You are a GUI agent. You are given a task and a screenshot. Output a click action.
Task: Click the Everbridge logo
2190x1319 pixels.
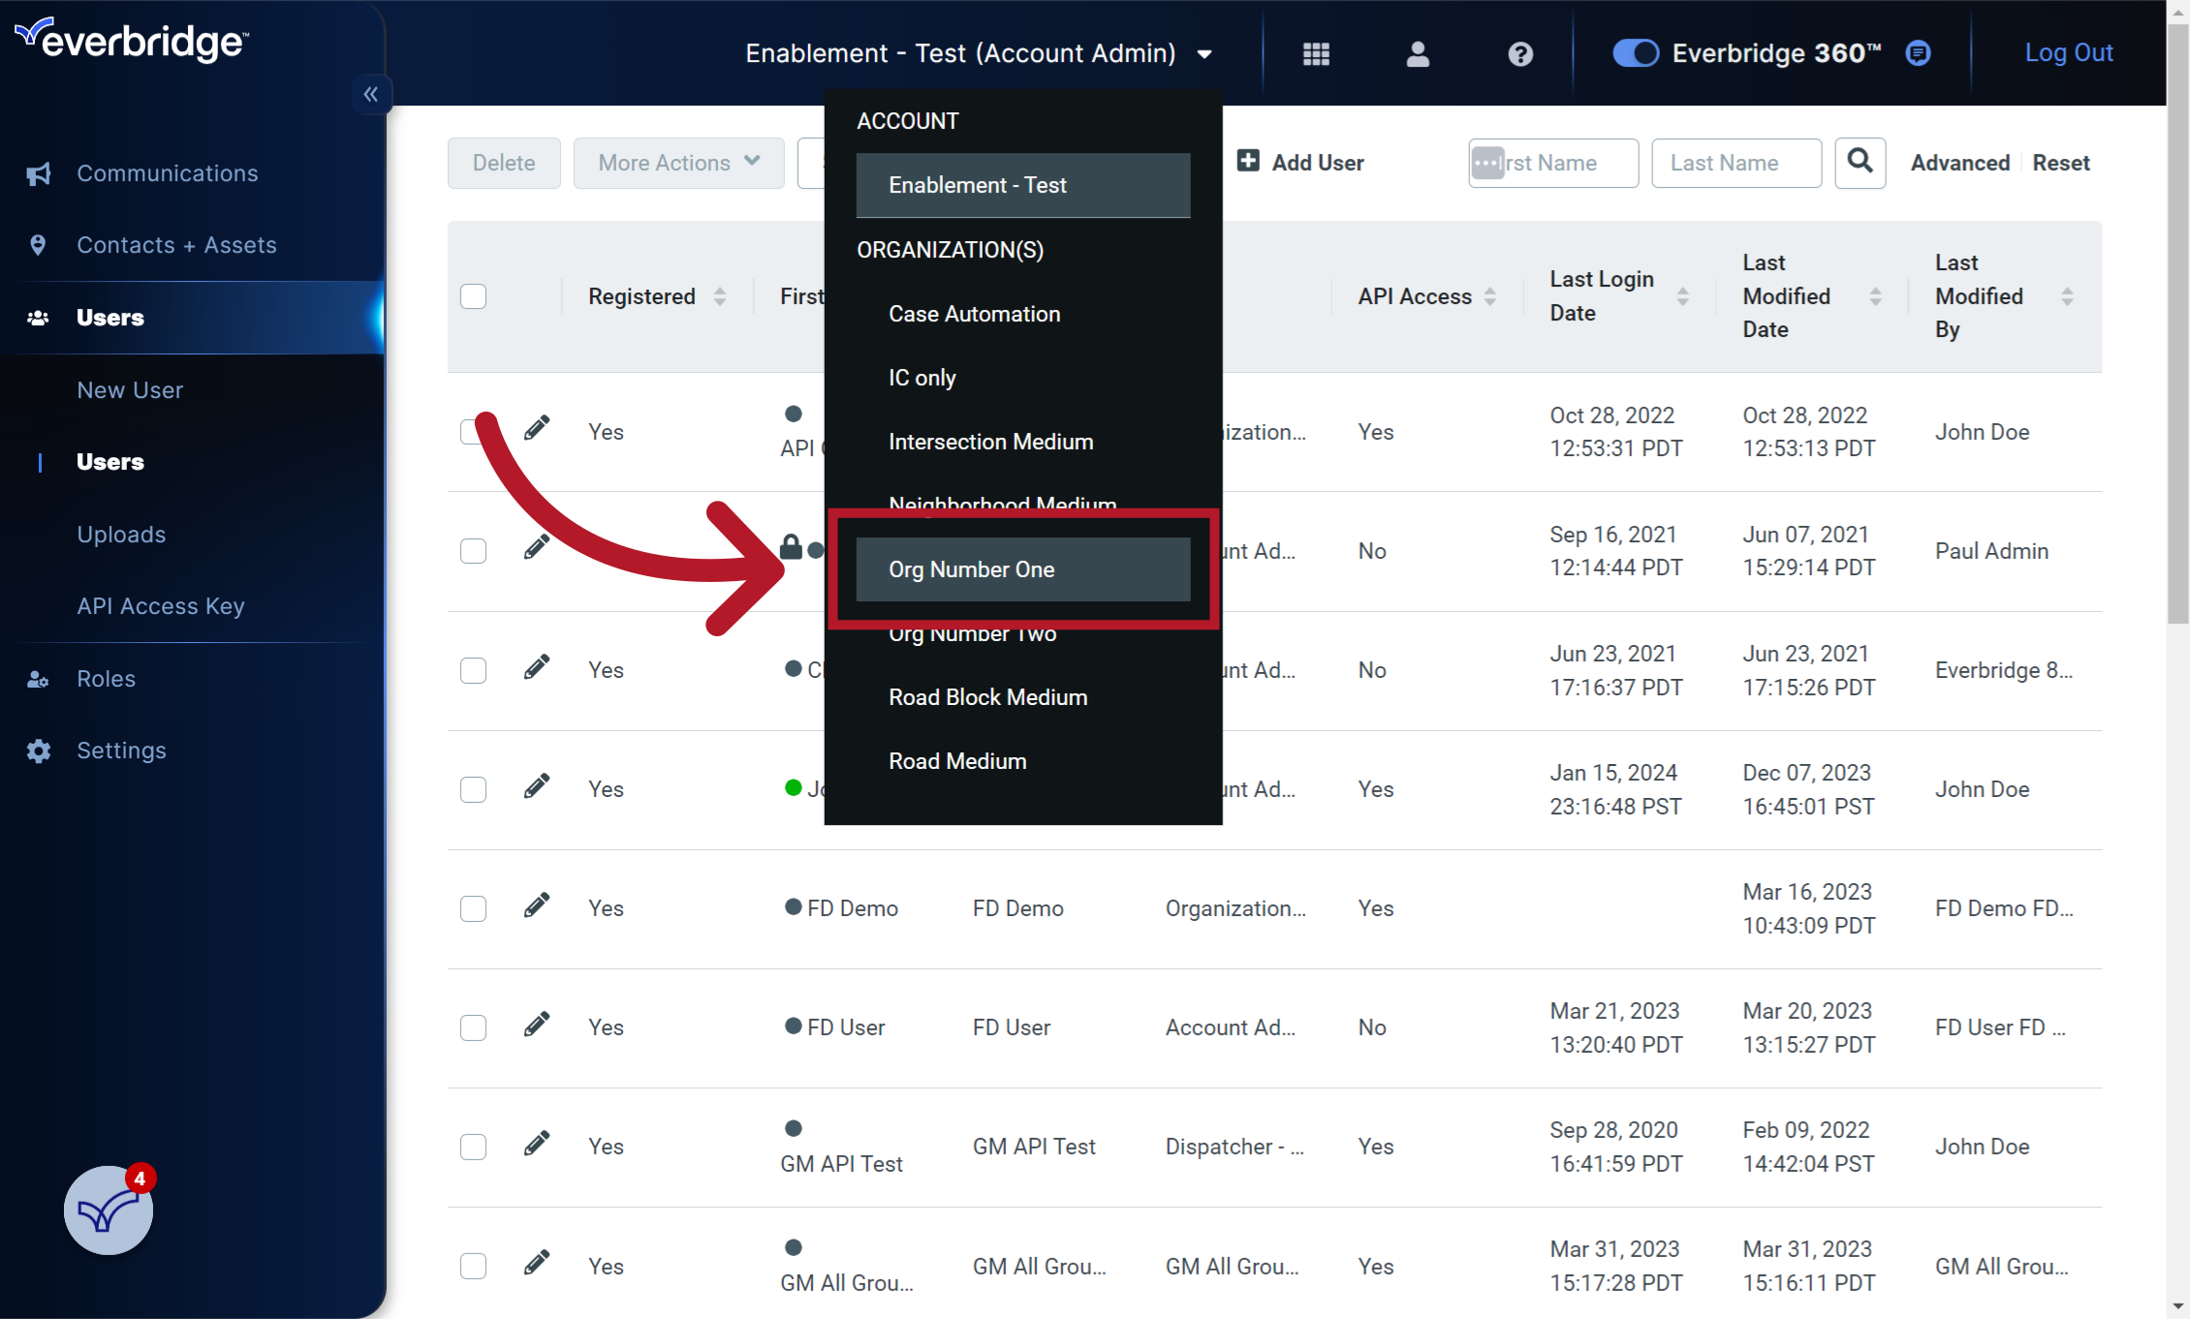click(x=132, y=41)
